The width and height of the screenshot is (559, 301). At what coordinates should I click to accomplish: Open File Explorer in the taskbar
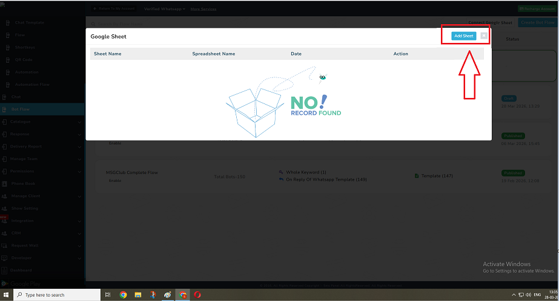[x=139, y=295]
